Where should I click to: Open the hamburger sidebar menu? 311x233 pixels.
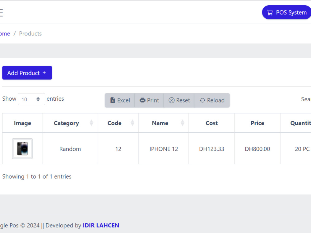coord(1,13)
